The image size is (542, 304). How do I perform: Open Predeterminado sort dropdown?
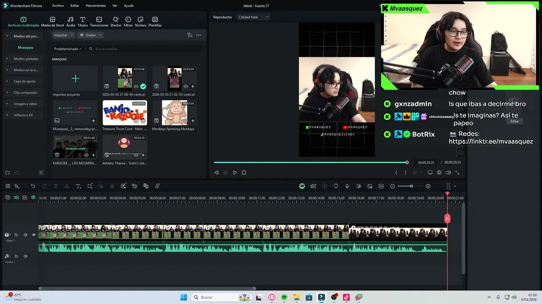tap(68, 49)
